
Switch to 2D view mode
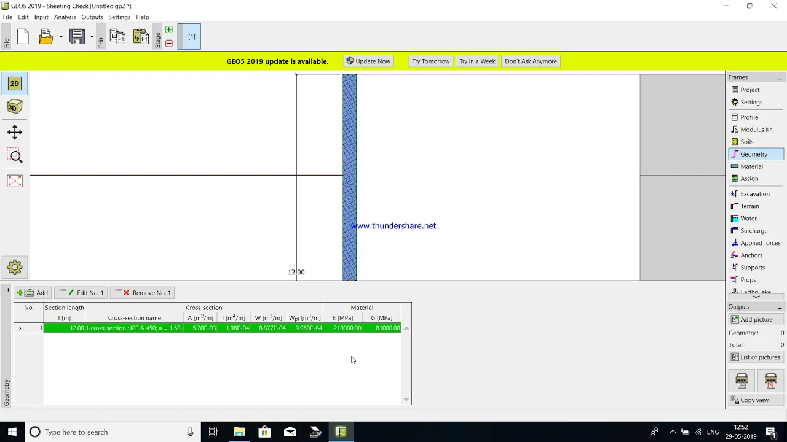(x=15, y=83)
